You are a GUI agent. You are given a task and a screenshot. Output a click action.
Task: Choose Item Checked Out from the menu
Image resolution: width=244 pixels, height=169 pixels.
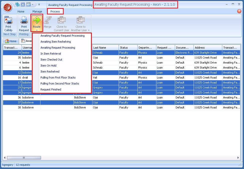pyautogui.click(x=51, y=60)
